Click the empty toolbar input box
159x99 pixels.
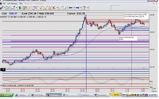115,8
